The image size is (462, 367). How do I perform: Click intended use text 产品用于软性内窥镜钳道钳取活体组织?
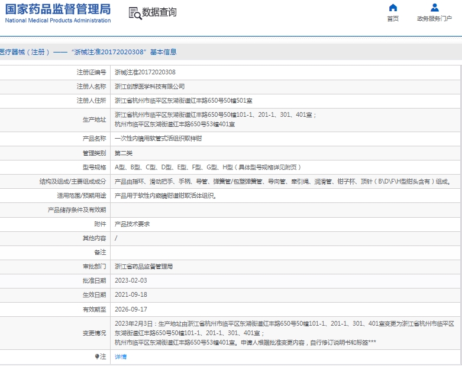click(166, 196)
